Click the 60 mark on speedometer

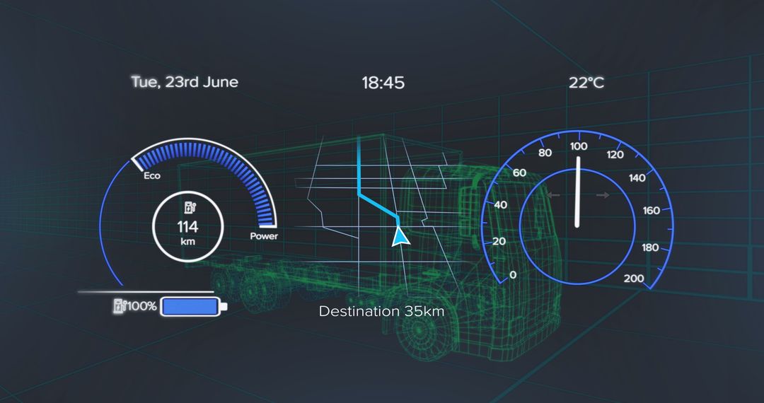point(519,173)
